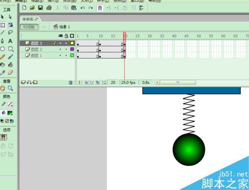Toggle Onion Skin in timeline

pyautogui.click(x=86, y=83)
